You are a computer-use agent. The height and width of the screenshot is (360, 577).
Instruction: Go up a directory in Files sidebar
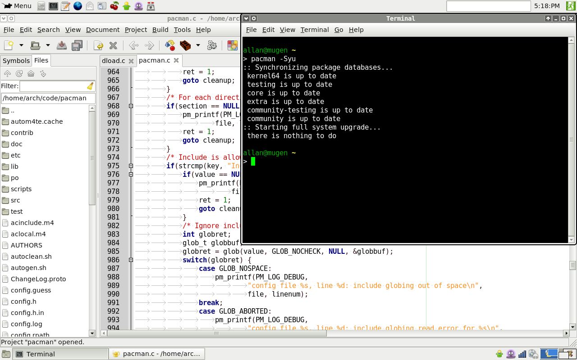tap(7, 73)
